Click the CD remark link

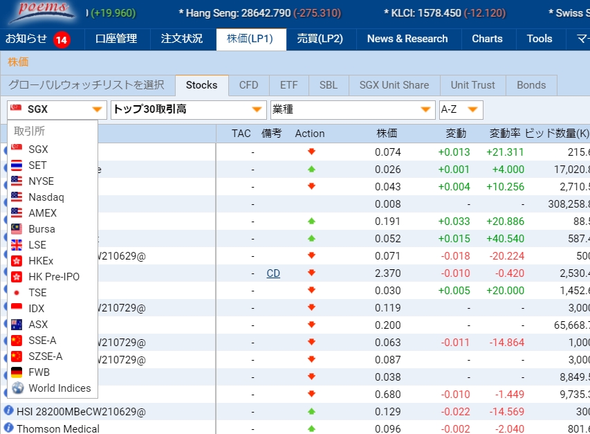(x=273, y=273)
